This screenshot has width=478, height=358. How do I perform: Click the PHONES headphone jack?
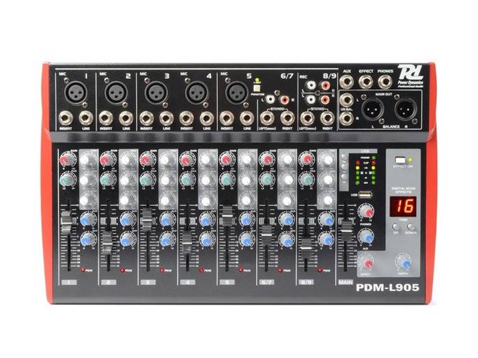pyautogui.click(x=386, y=81)
